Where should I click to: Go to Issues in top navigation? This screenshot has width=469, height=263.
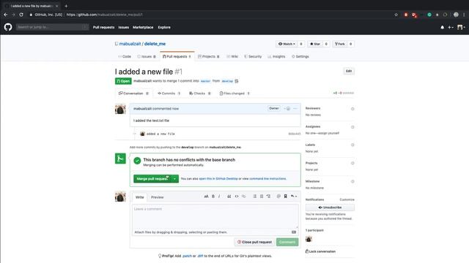(x=124, y=27)
